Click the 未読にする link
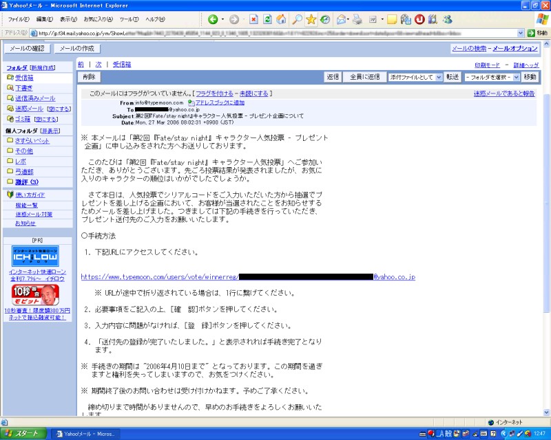The width and height of the screenshot is (551, 440). click(x=253, y=93)
